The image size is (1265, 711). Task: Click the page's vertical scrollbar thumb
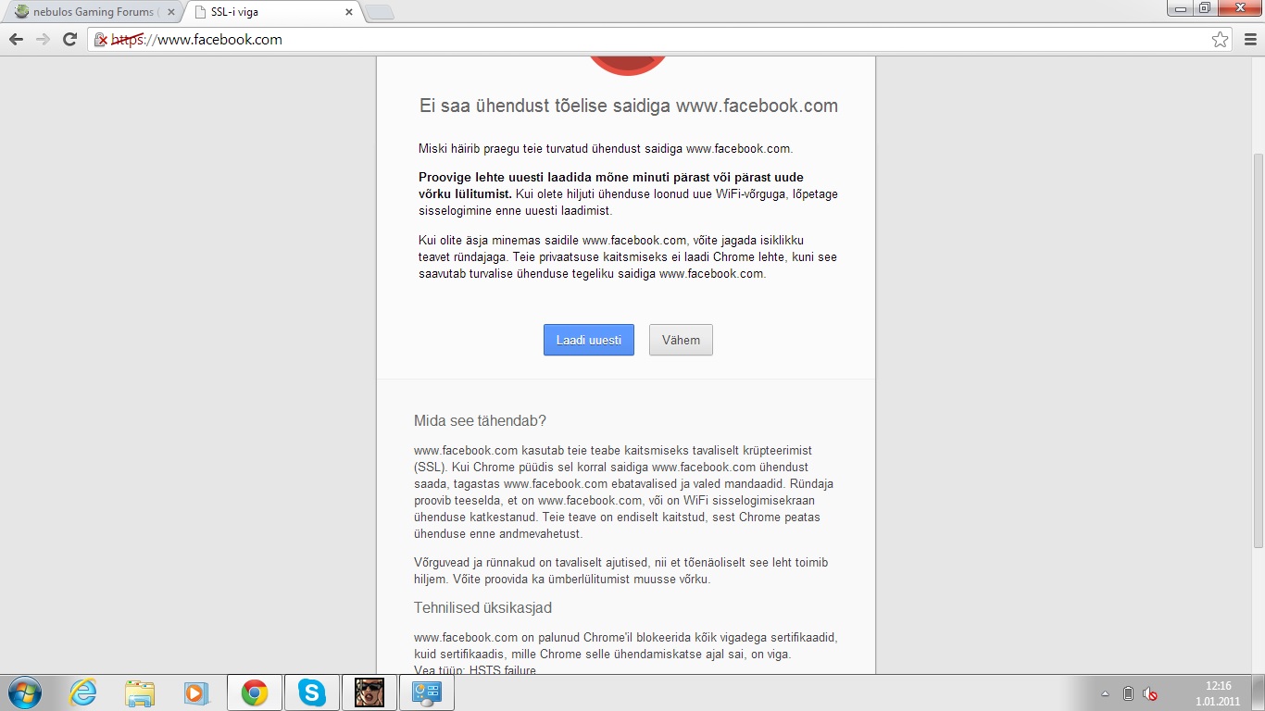(1258, 350)
